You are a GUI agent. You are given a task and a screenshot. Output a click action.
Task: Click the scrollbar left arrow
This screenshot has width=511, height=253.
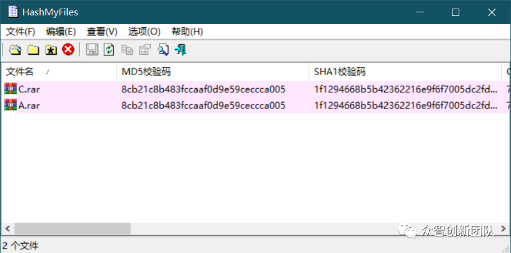click(x=8, y=228)
